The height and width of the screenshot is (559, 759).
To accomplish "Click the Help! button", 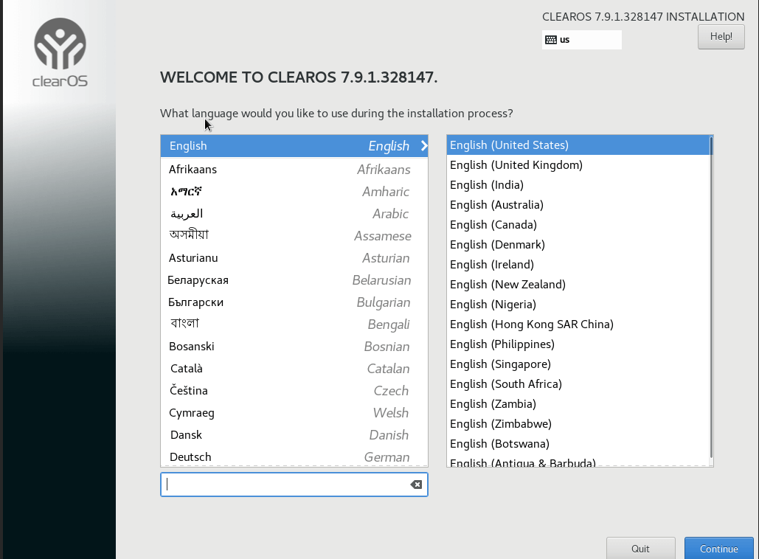I will point(720,36).
